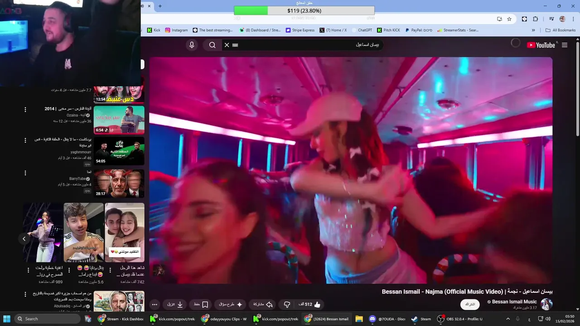Start voice search with microphone icon
The image size is (580, 326).
coord(192,45)
